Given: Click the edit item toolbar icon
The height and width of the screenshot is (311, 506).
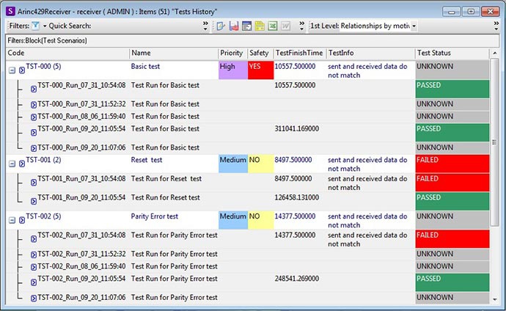Looking at the screenshot, I should coord(221,26).
